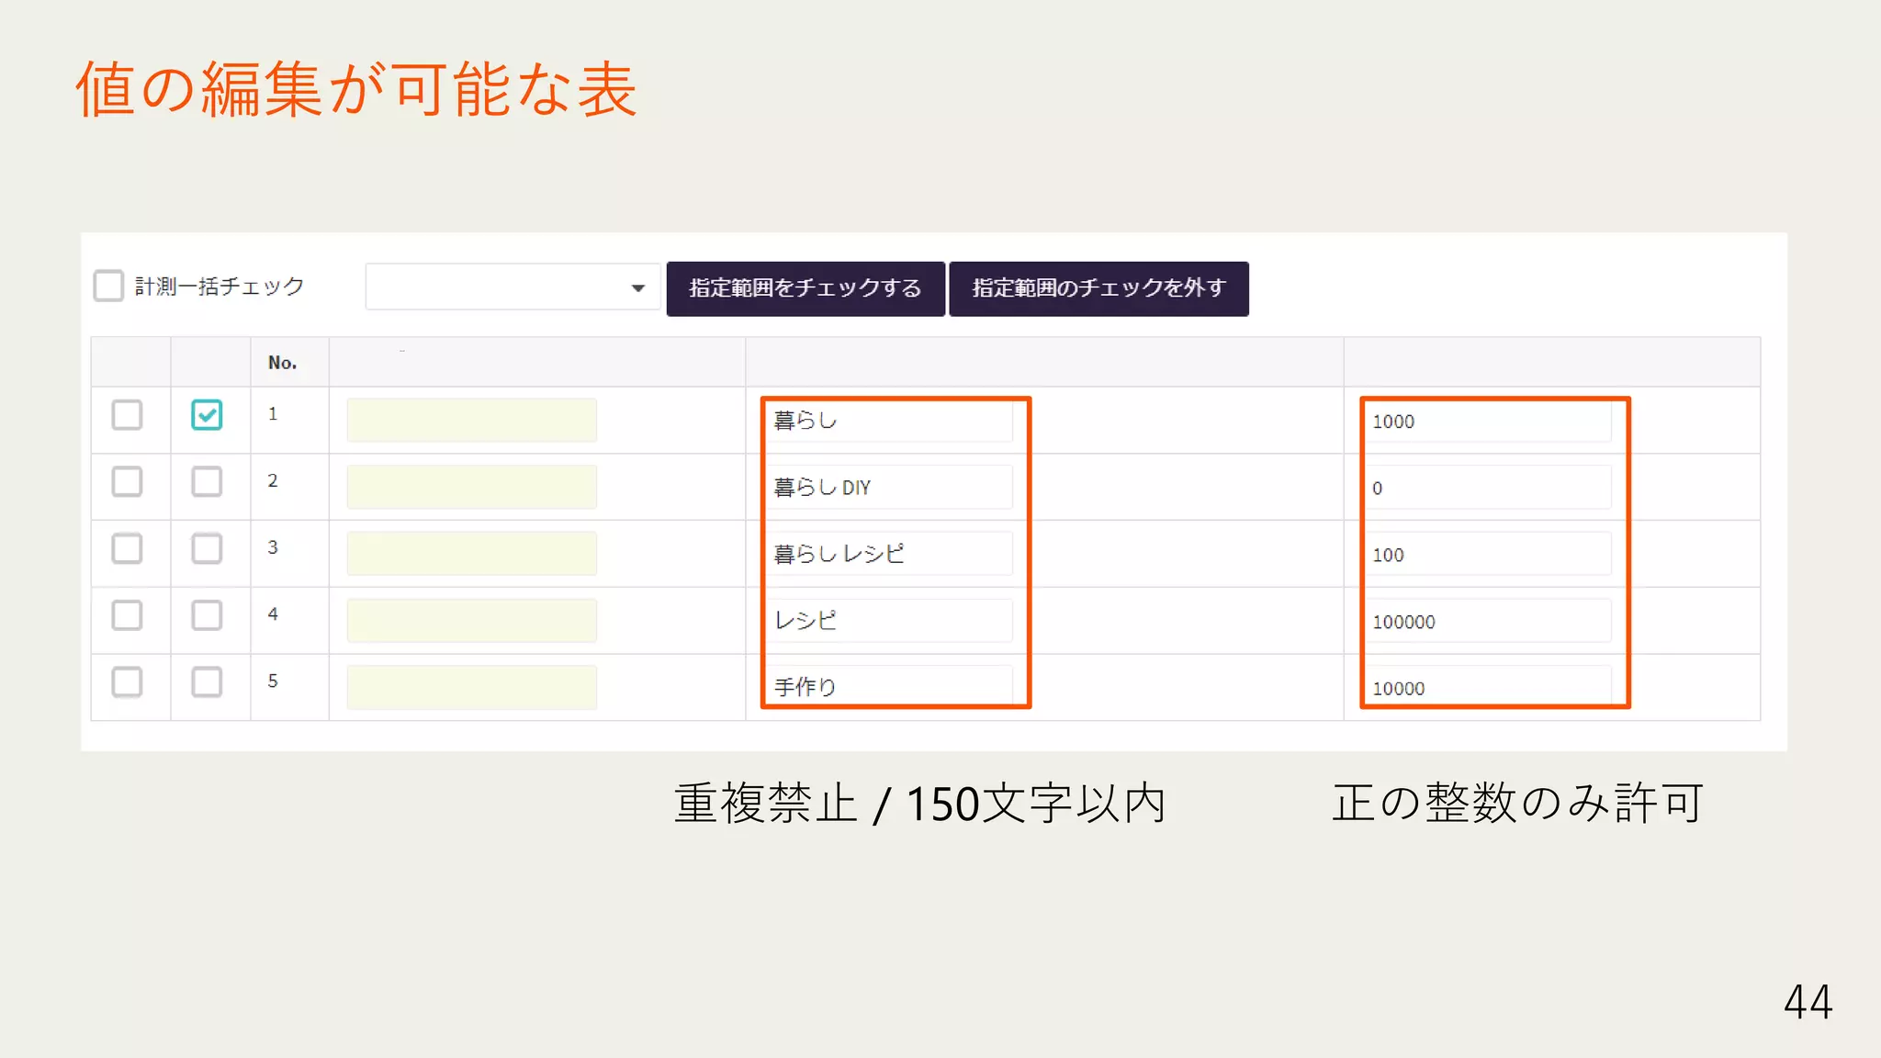Viewport: 1881px width, 1058px height.
Task: Click row number 5 in the No. column
Action: [x=273, y=681]
